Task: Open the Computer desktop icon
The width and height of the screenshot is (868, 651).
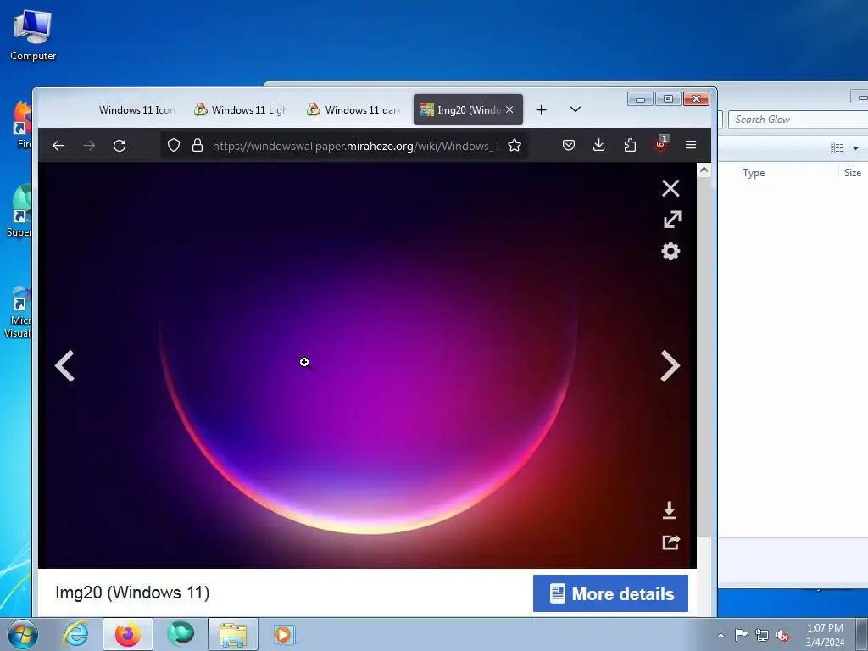Action: point(33,35)
